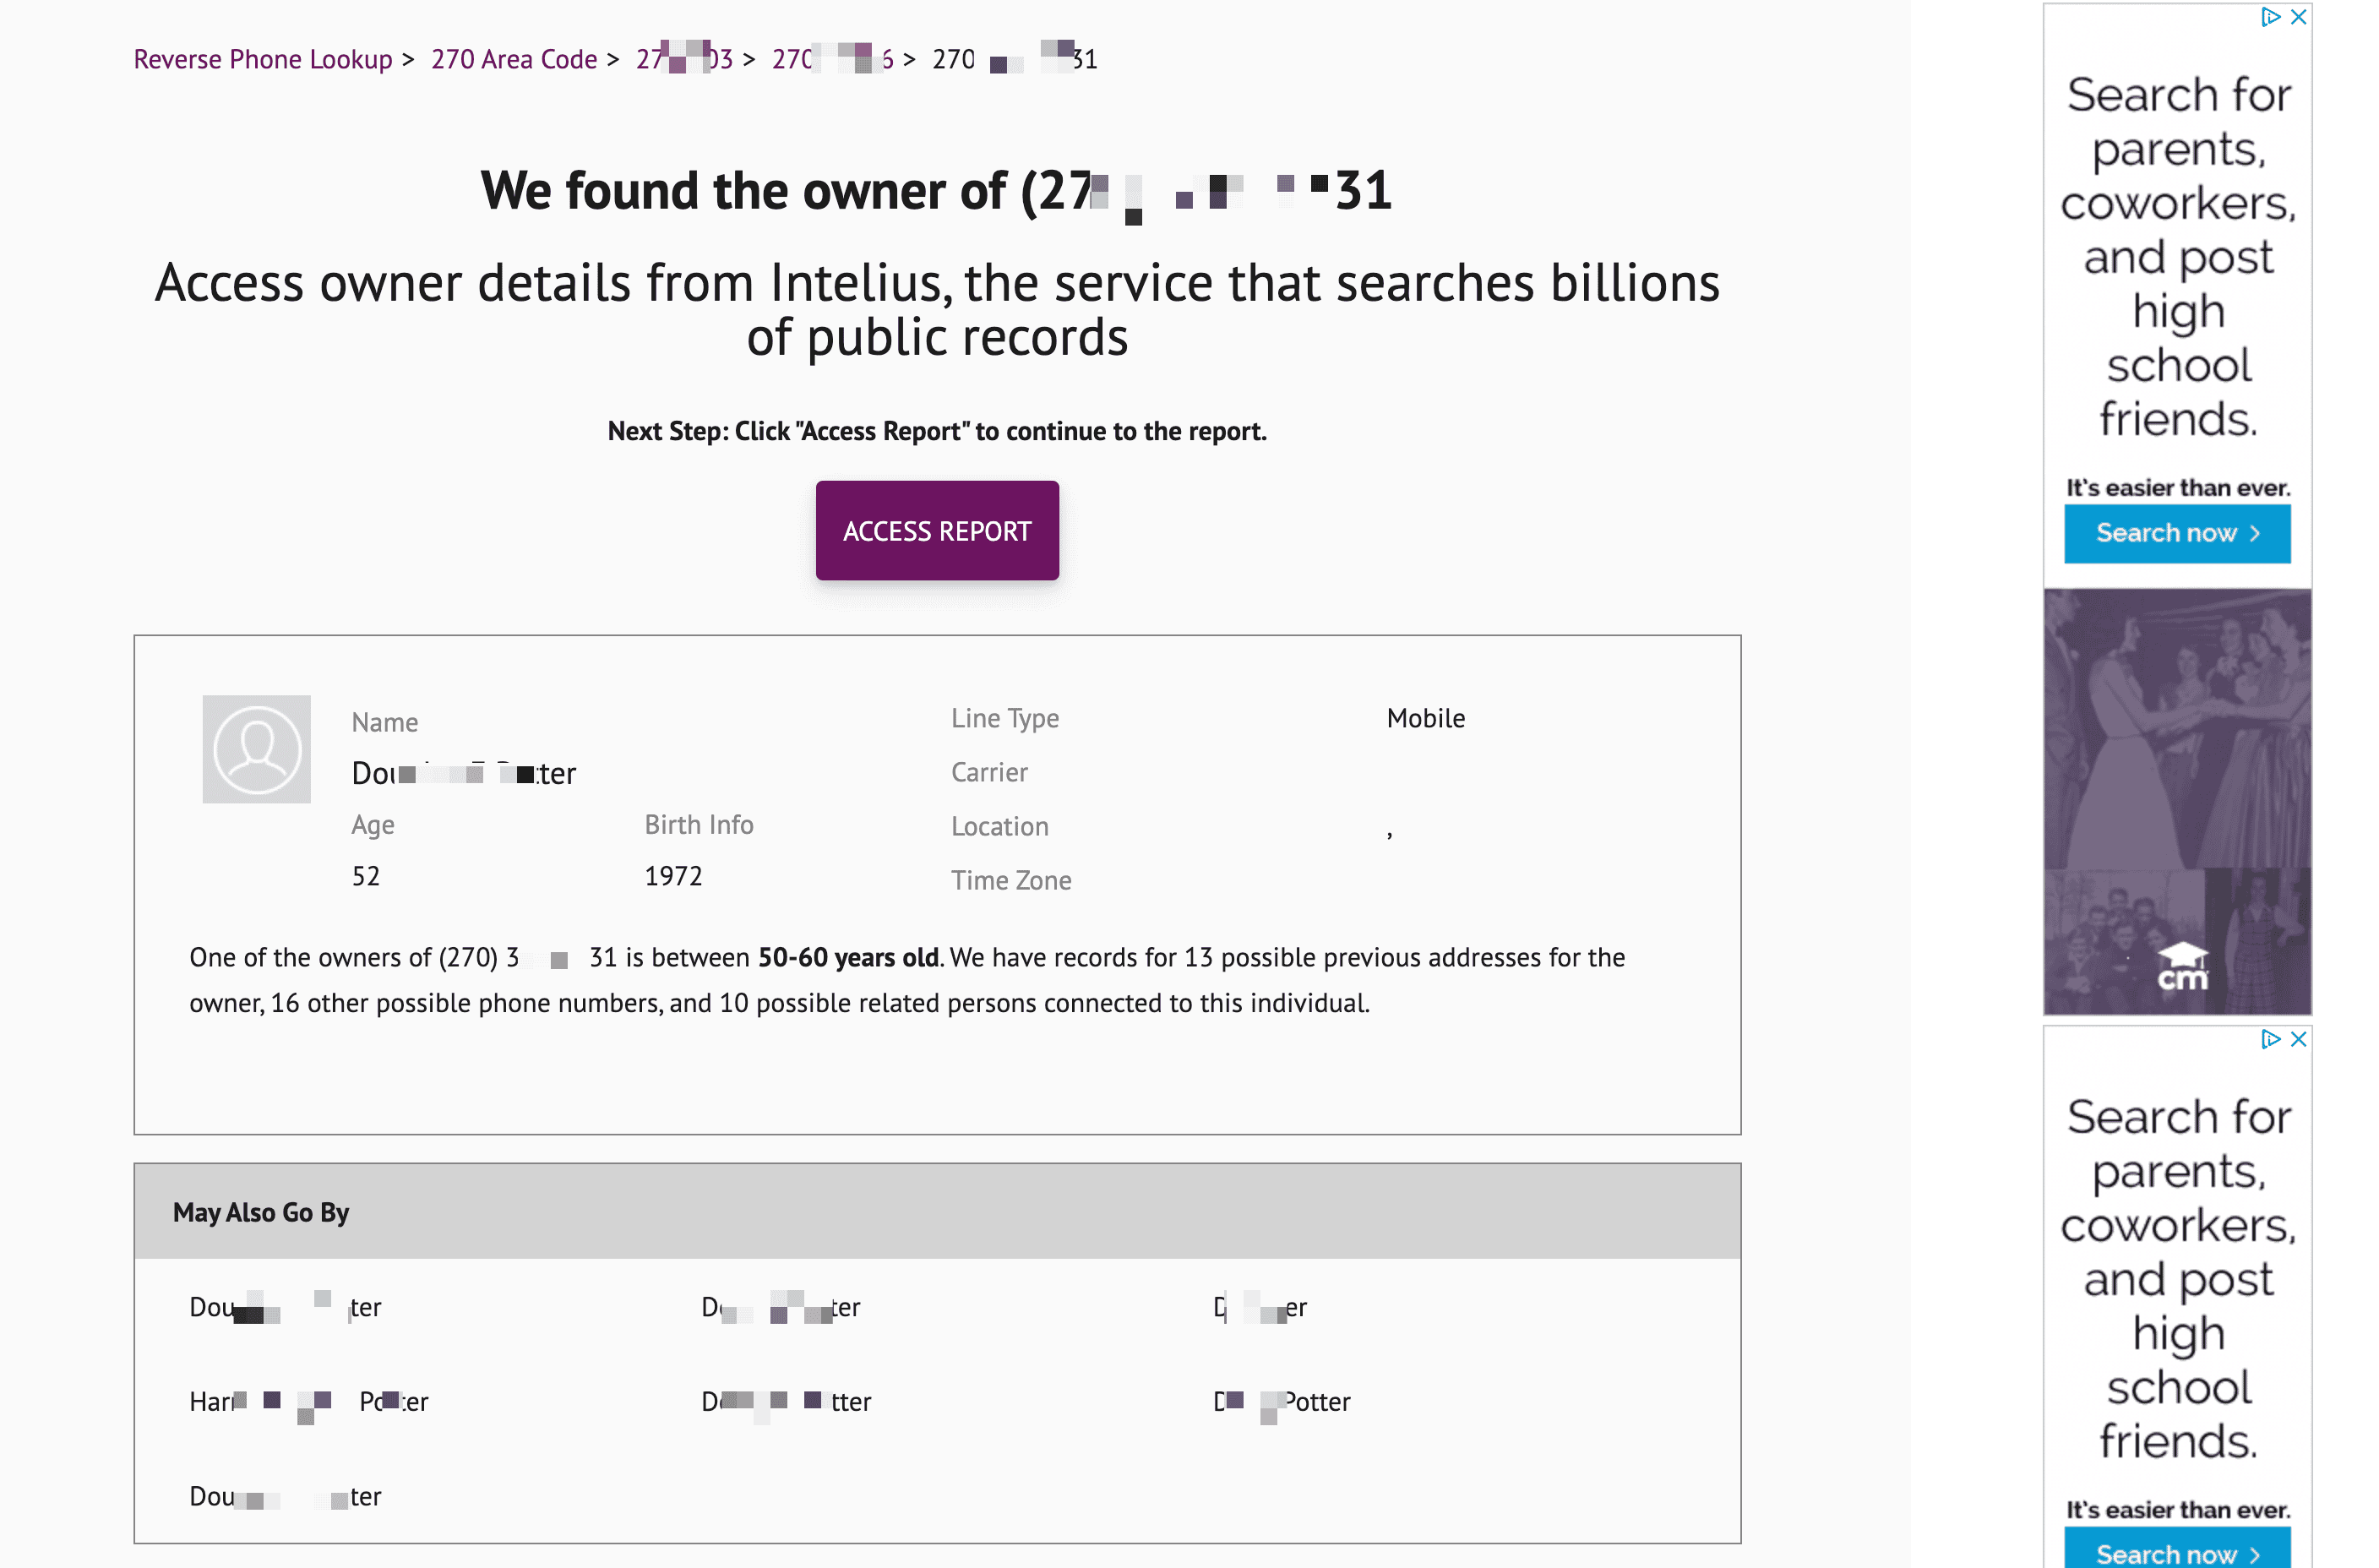Click the "Reverse Phone Lookup" breadcrumb link
Screen dimensions: 2379x1568
pyautogui.click(x=263, y=59)
